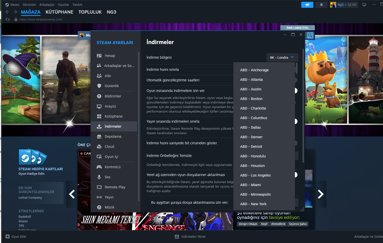The height and width of the screenshot is (243, 383).
Task: Open Kütüphane settings via its grid icon
Action: (x=99, y=116)
